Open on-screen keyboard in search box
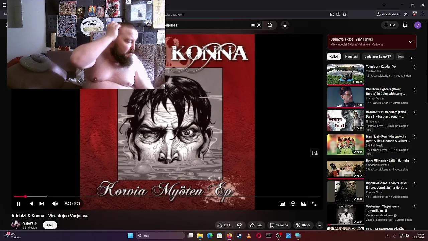This screenshot has width=428, height=241. pos(253,25)
